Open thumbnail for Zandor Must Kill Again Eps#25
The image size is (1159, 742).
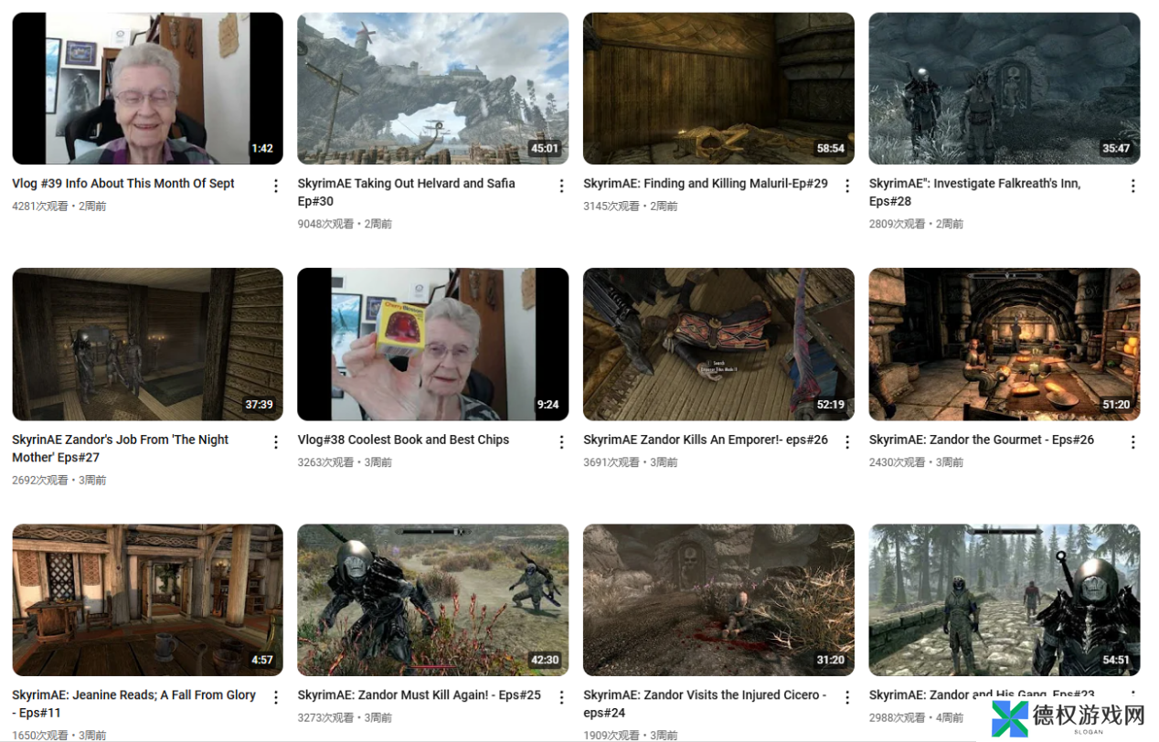433,600
